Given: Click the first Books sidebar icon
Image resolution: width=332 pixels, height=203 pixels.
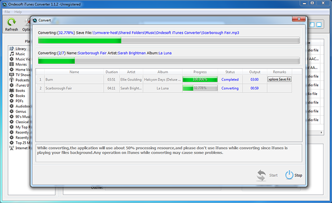Looking at the screenshot, I should 12,91.
